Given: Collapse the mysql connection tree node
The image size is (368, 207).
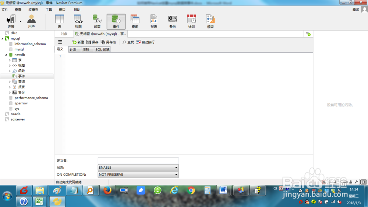Looking at the screenshot, I should [x=2, y=39].
